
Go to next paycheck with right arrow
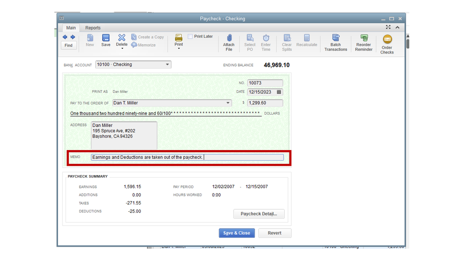[73, 37]
